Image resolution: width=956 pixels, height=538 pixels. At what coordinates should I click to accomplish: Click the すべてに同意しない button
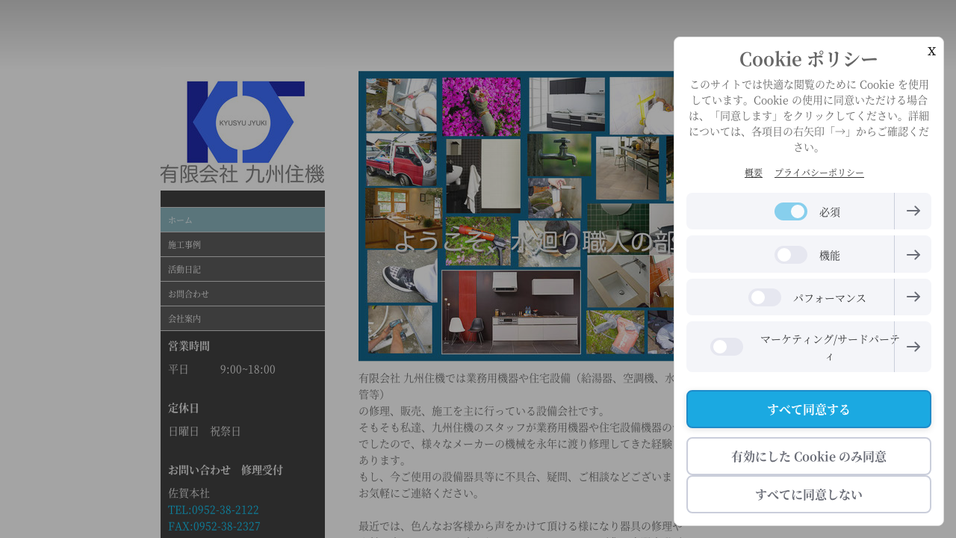pyautogui.click(x=808, y=495)
